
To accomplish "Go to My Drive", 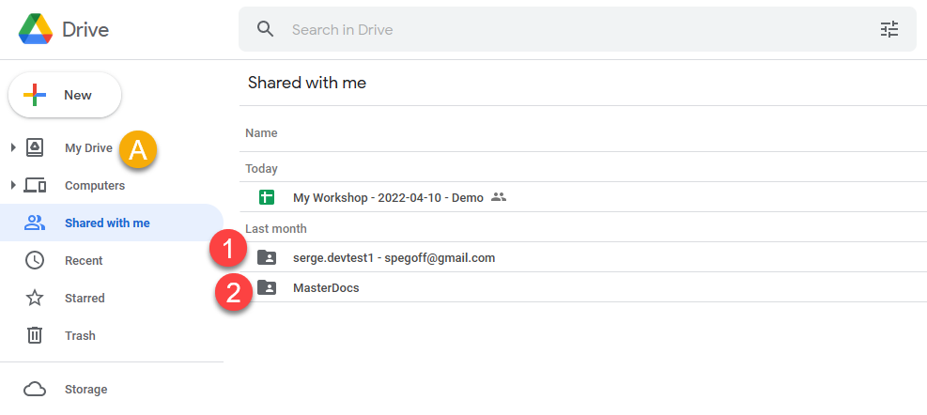I will (88, 147).
